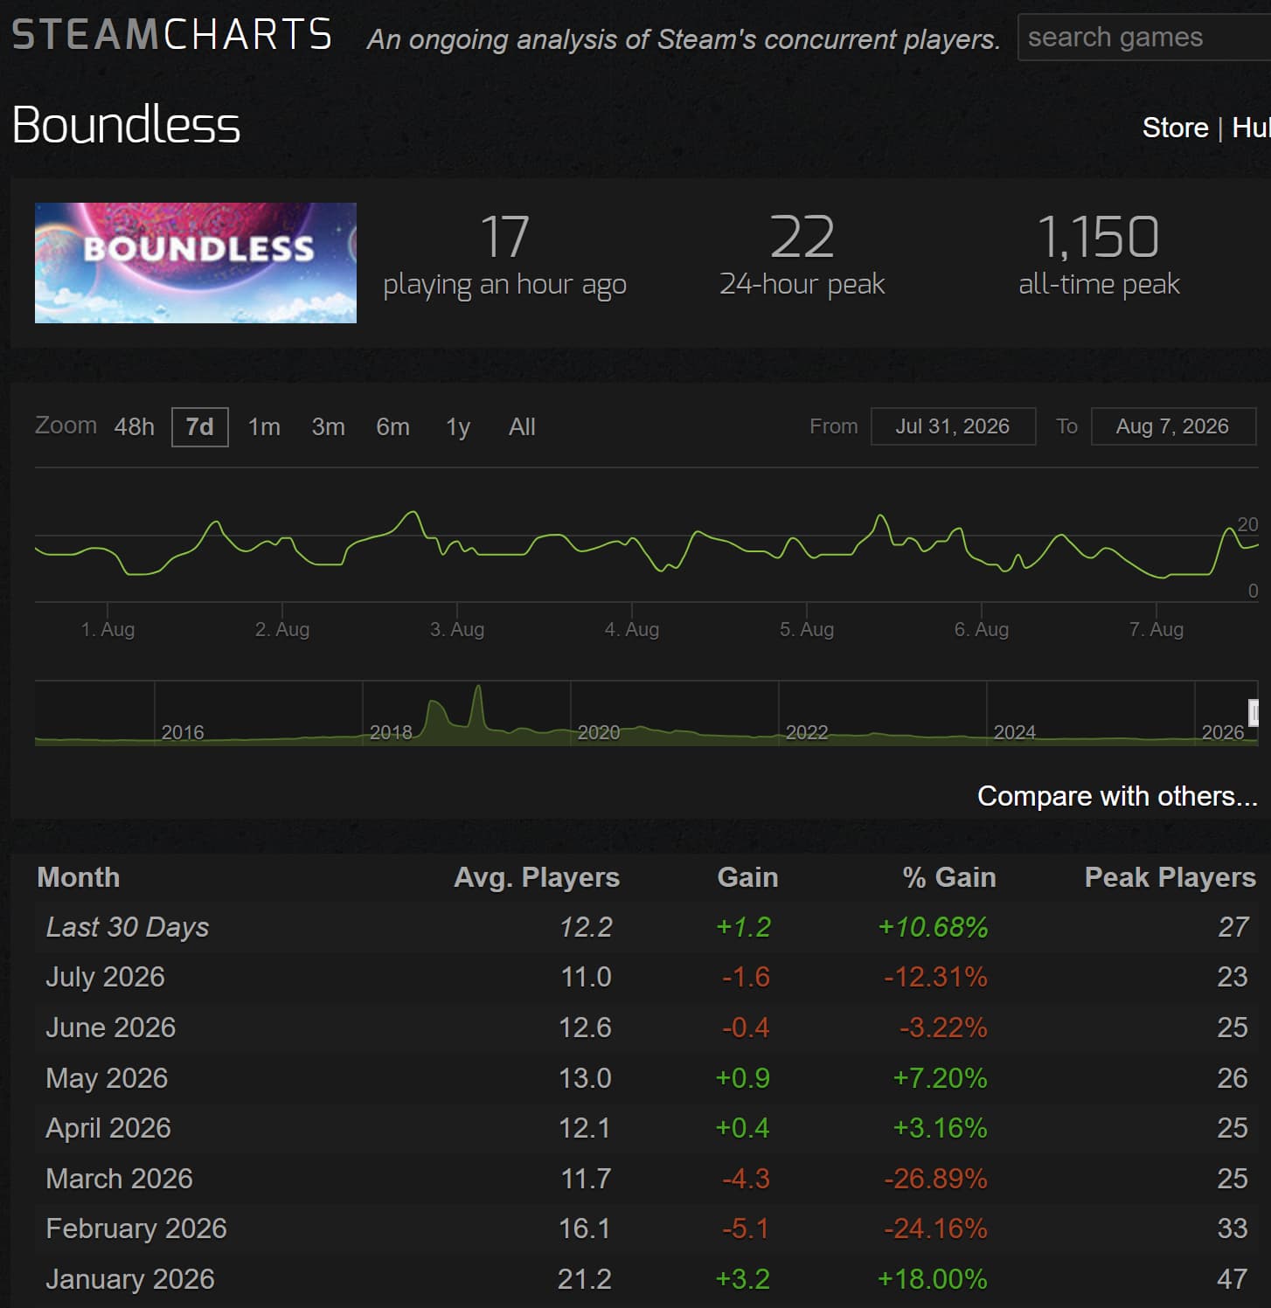The width and height of the screenshot is (1271, 1308).
Task: Open the Store link
Action: pos(1175,128)
